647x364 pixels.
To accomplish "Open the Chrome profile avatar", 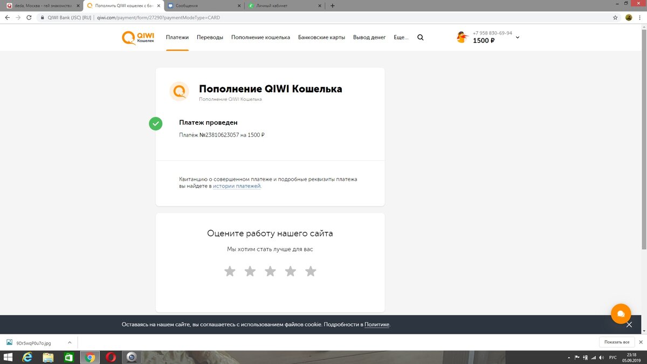I will tap(629, 17).
